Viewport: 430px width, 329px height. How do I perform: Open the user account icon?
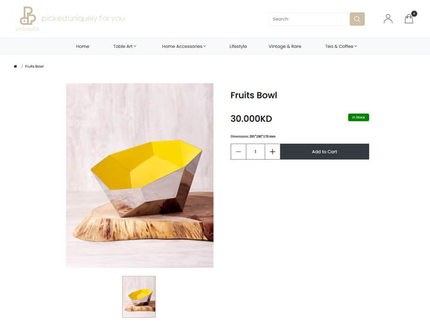click(388, 19)
